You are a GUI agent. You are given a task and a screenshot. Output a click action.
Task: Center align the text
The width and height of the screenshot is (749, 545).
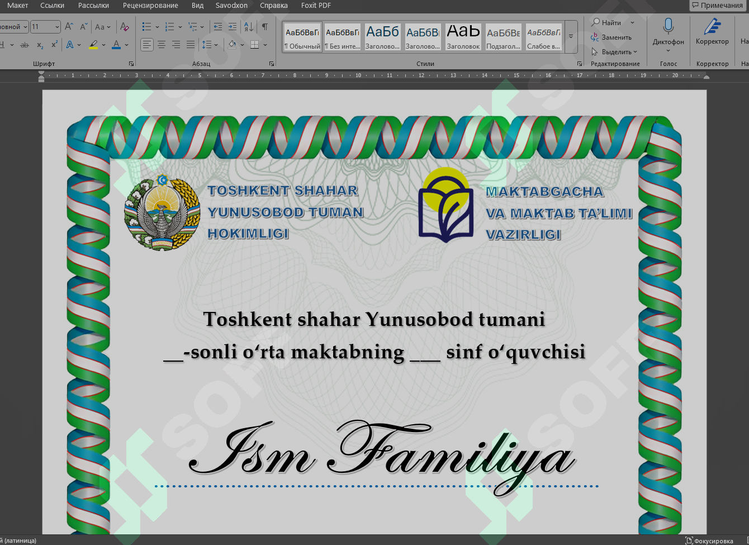162,45
